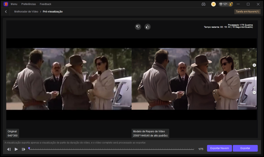Select Pré-visualização breadcrumb
Screen dimensions: 264x157
[53, 12]
